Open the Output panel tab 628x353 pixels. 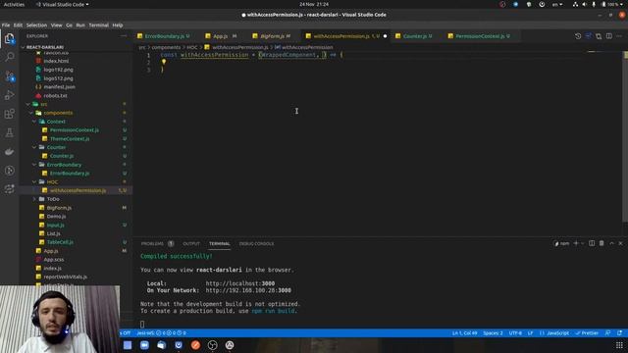[x=191, y=243]
